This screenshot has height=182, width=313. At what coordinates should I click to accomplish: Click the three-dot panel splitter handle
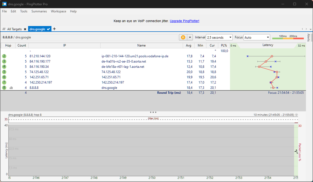(153, 112)
